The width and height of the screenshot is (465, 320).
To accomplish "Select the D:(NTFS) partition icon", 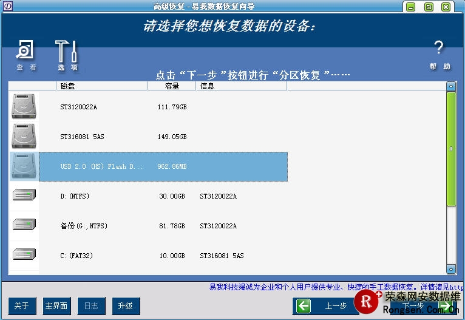I will (x=24, y=196).
